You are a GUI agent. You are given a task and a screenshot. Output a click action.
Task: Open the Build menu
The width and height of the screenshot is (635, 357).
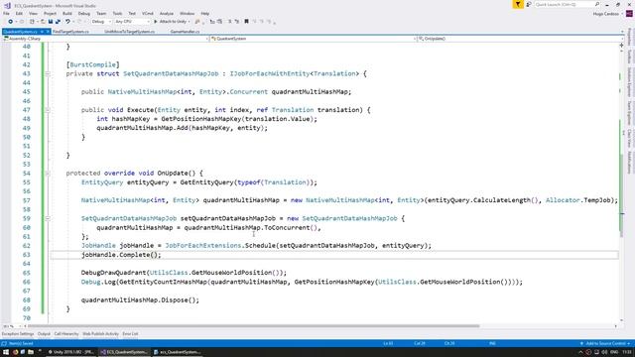67,13
